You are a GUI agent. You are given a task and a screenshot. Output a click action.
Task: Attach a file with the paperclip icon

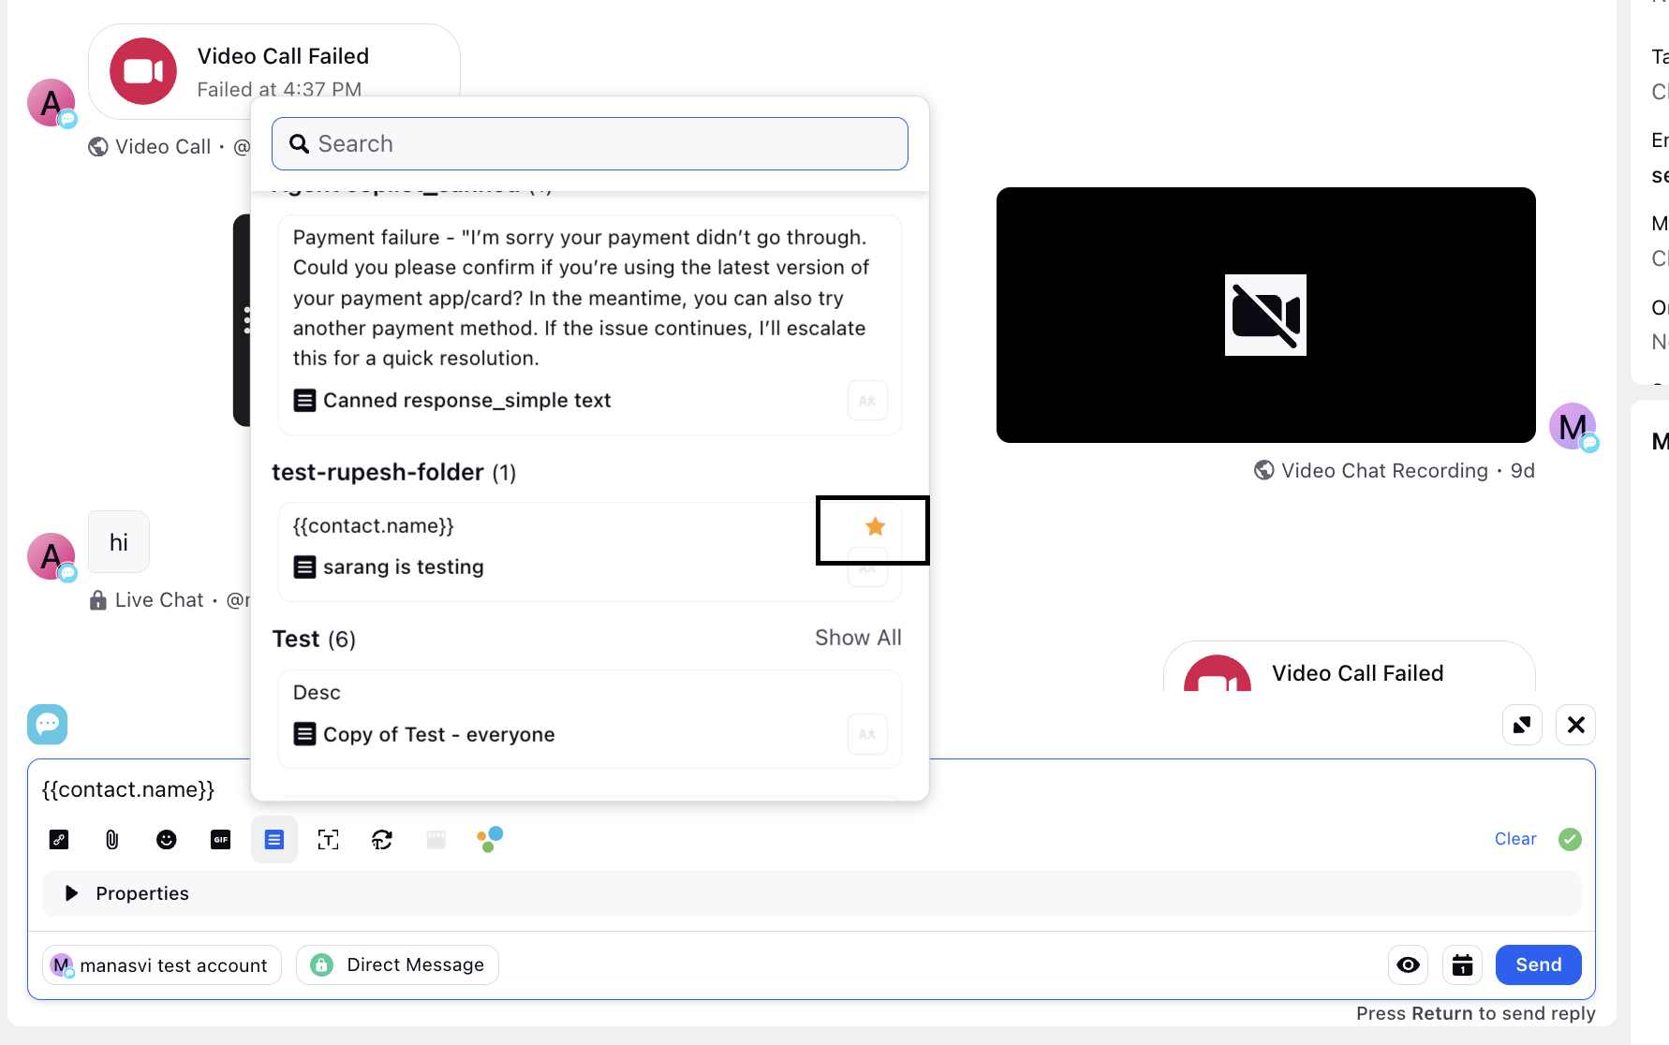coord(112,839)
